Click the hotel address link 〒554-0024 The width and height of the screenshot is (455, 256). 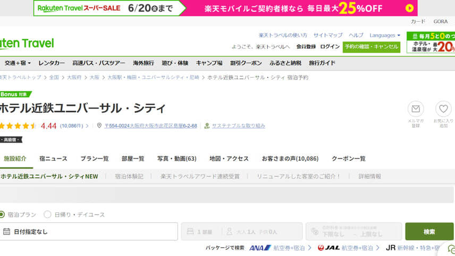tap(150, 126)
